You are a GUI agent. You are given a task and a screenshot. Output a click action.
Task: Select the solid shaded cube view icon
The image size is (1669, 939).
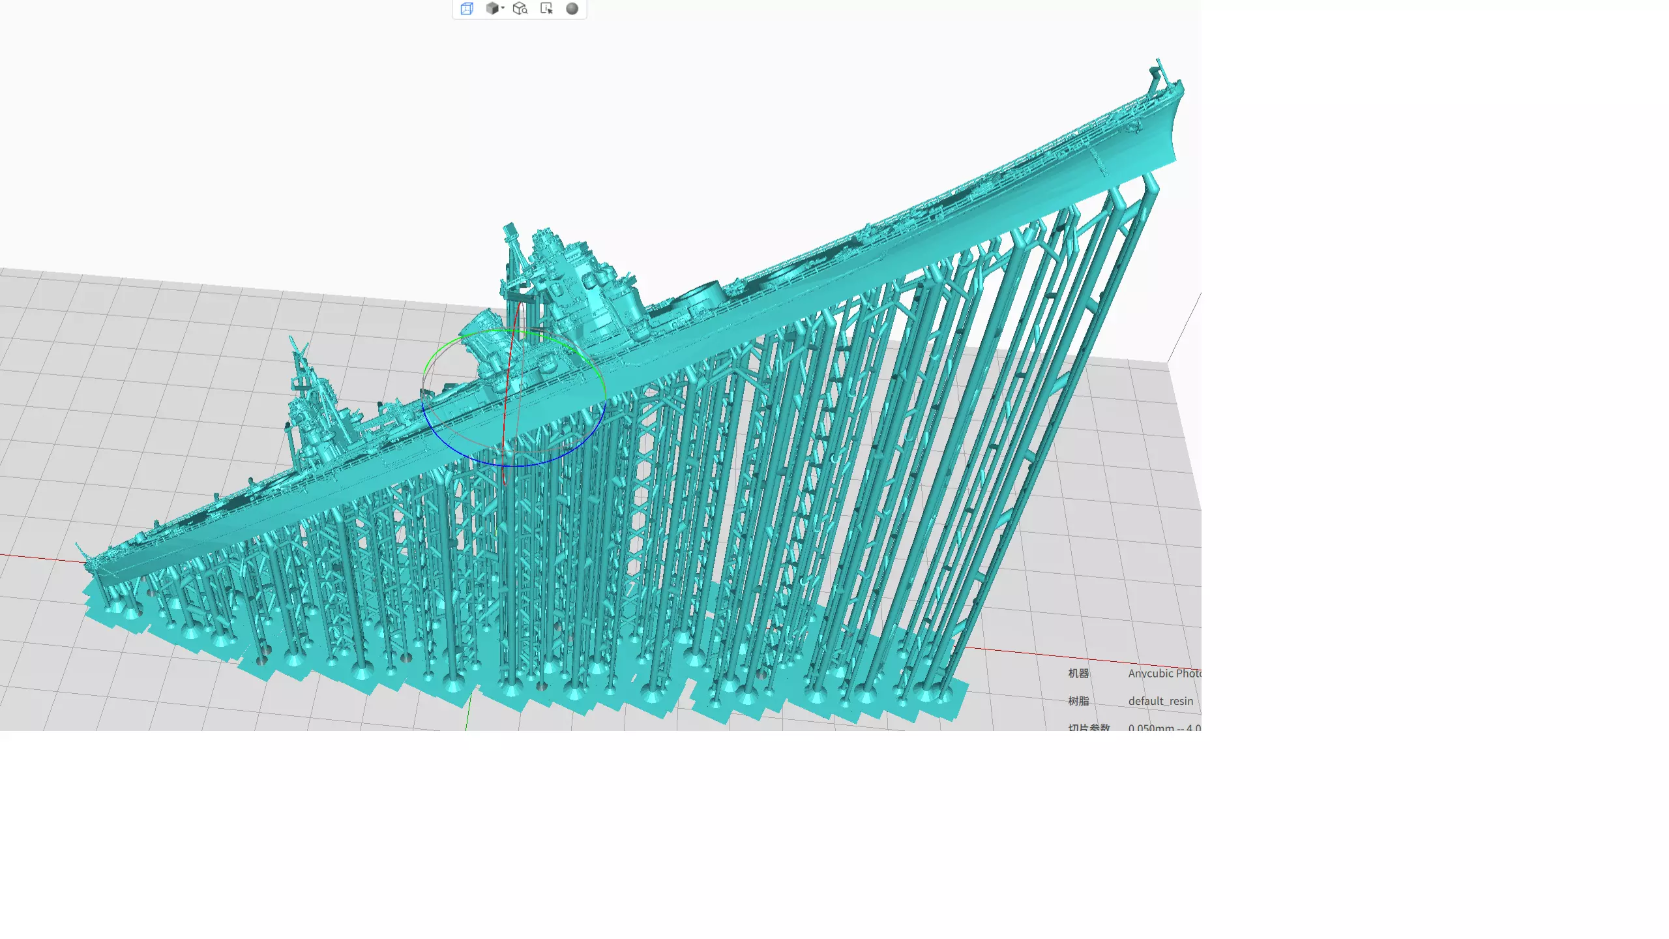click(492, 9)
